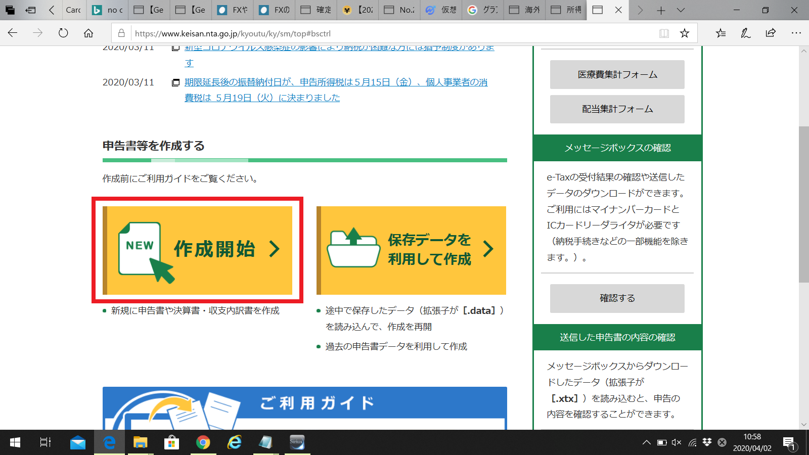
Task: Open the Share panel icon
Action: pyautogui.click(x=771, y=33)
